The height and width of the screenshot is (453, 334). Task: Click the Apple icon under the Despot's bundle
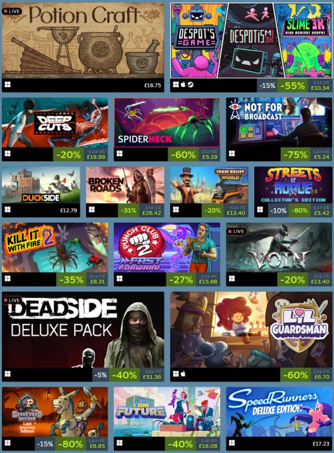(183, 84)
